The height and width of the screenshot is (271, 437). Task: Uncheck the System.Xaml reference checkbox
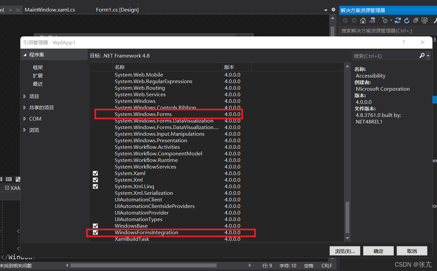tap(95, 173)
